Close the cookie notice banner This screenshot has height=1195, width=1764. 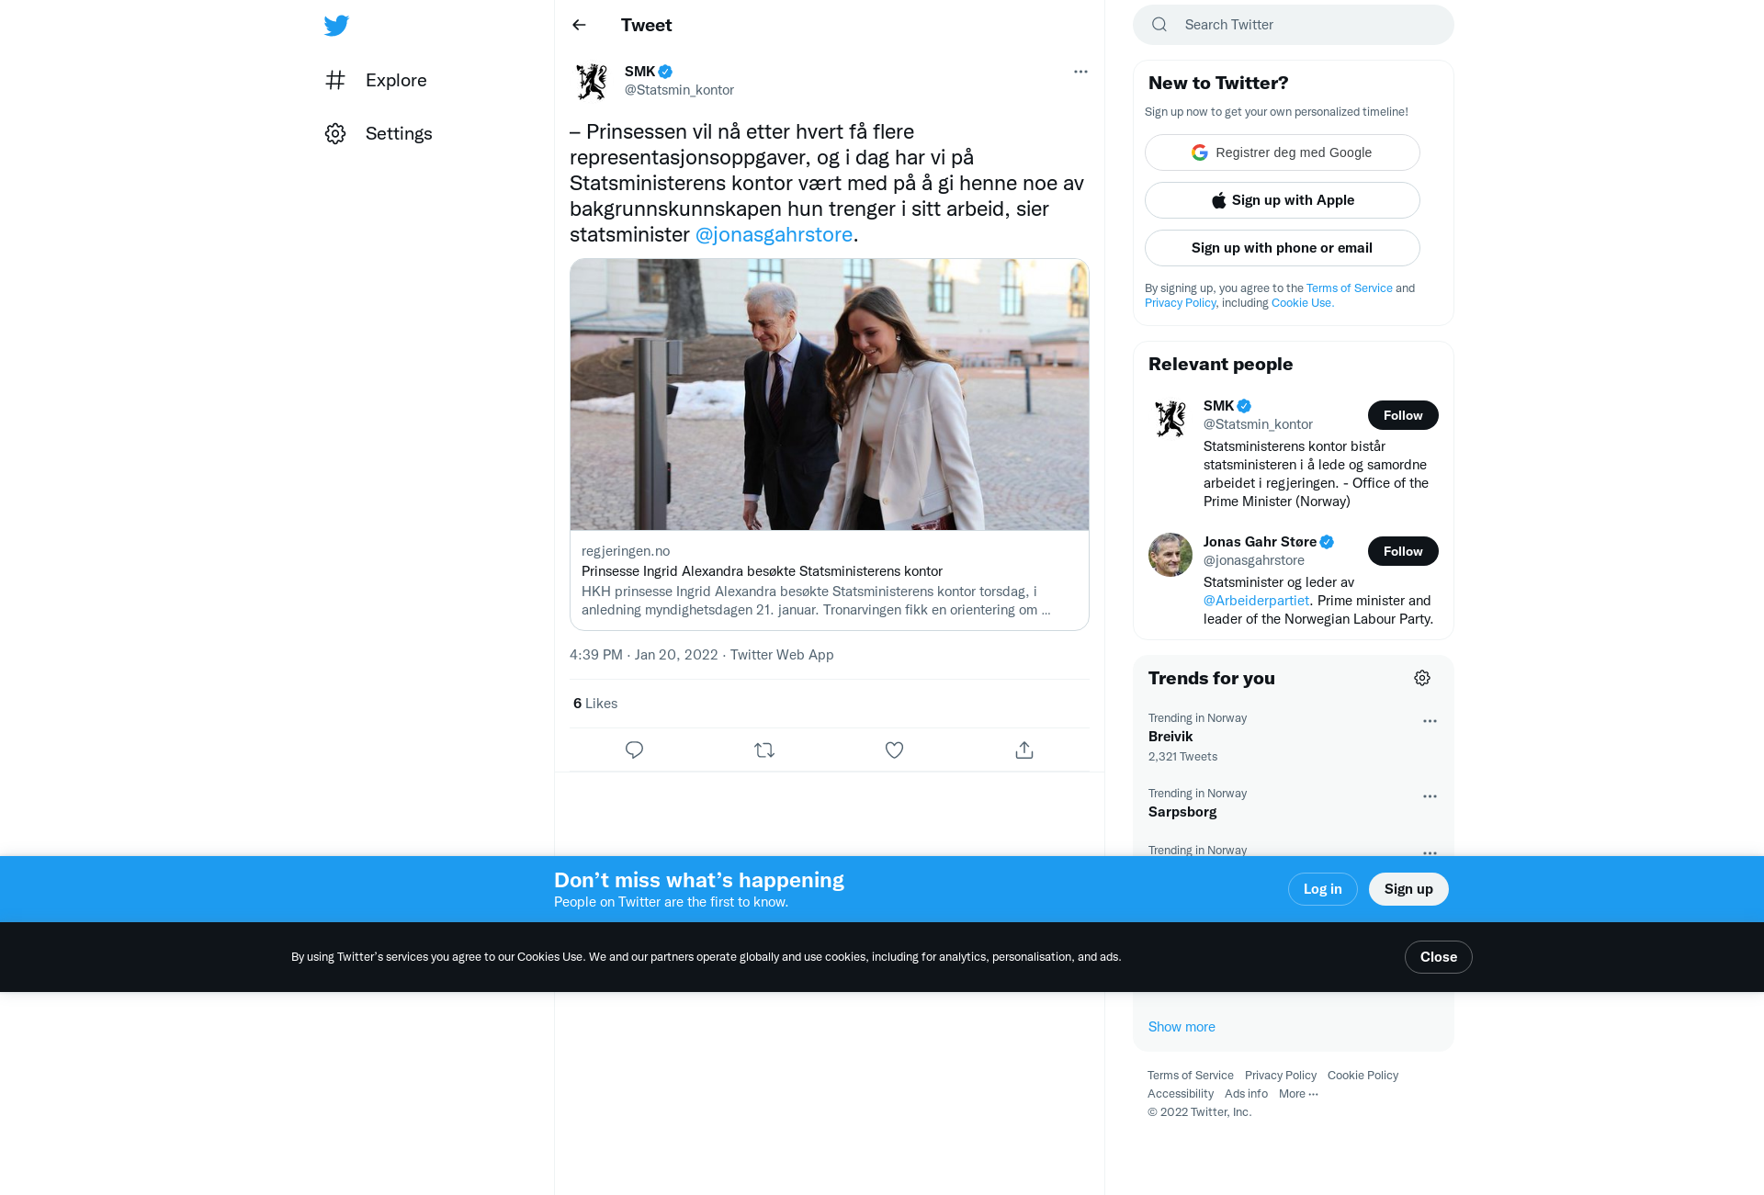[1439, 957]
